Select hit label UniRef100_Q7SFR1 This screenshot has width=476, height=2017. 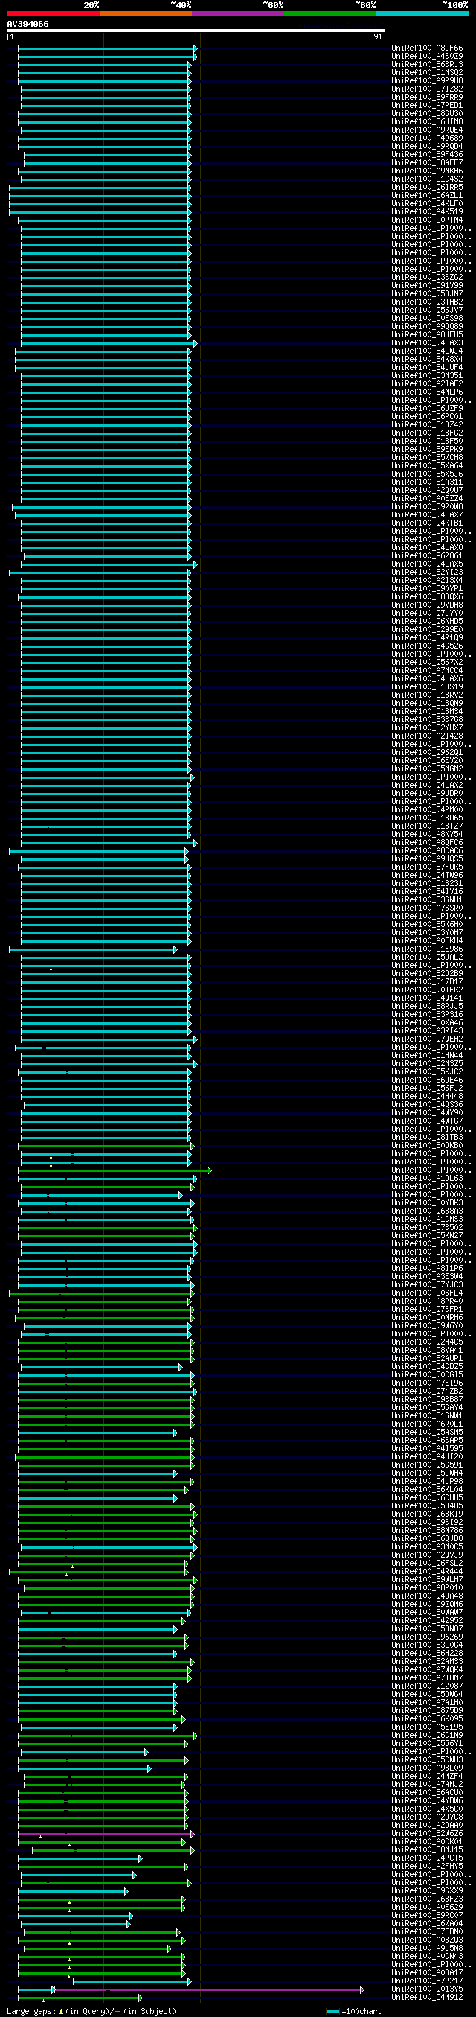(x=427, y=1309)
